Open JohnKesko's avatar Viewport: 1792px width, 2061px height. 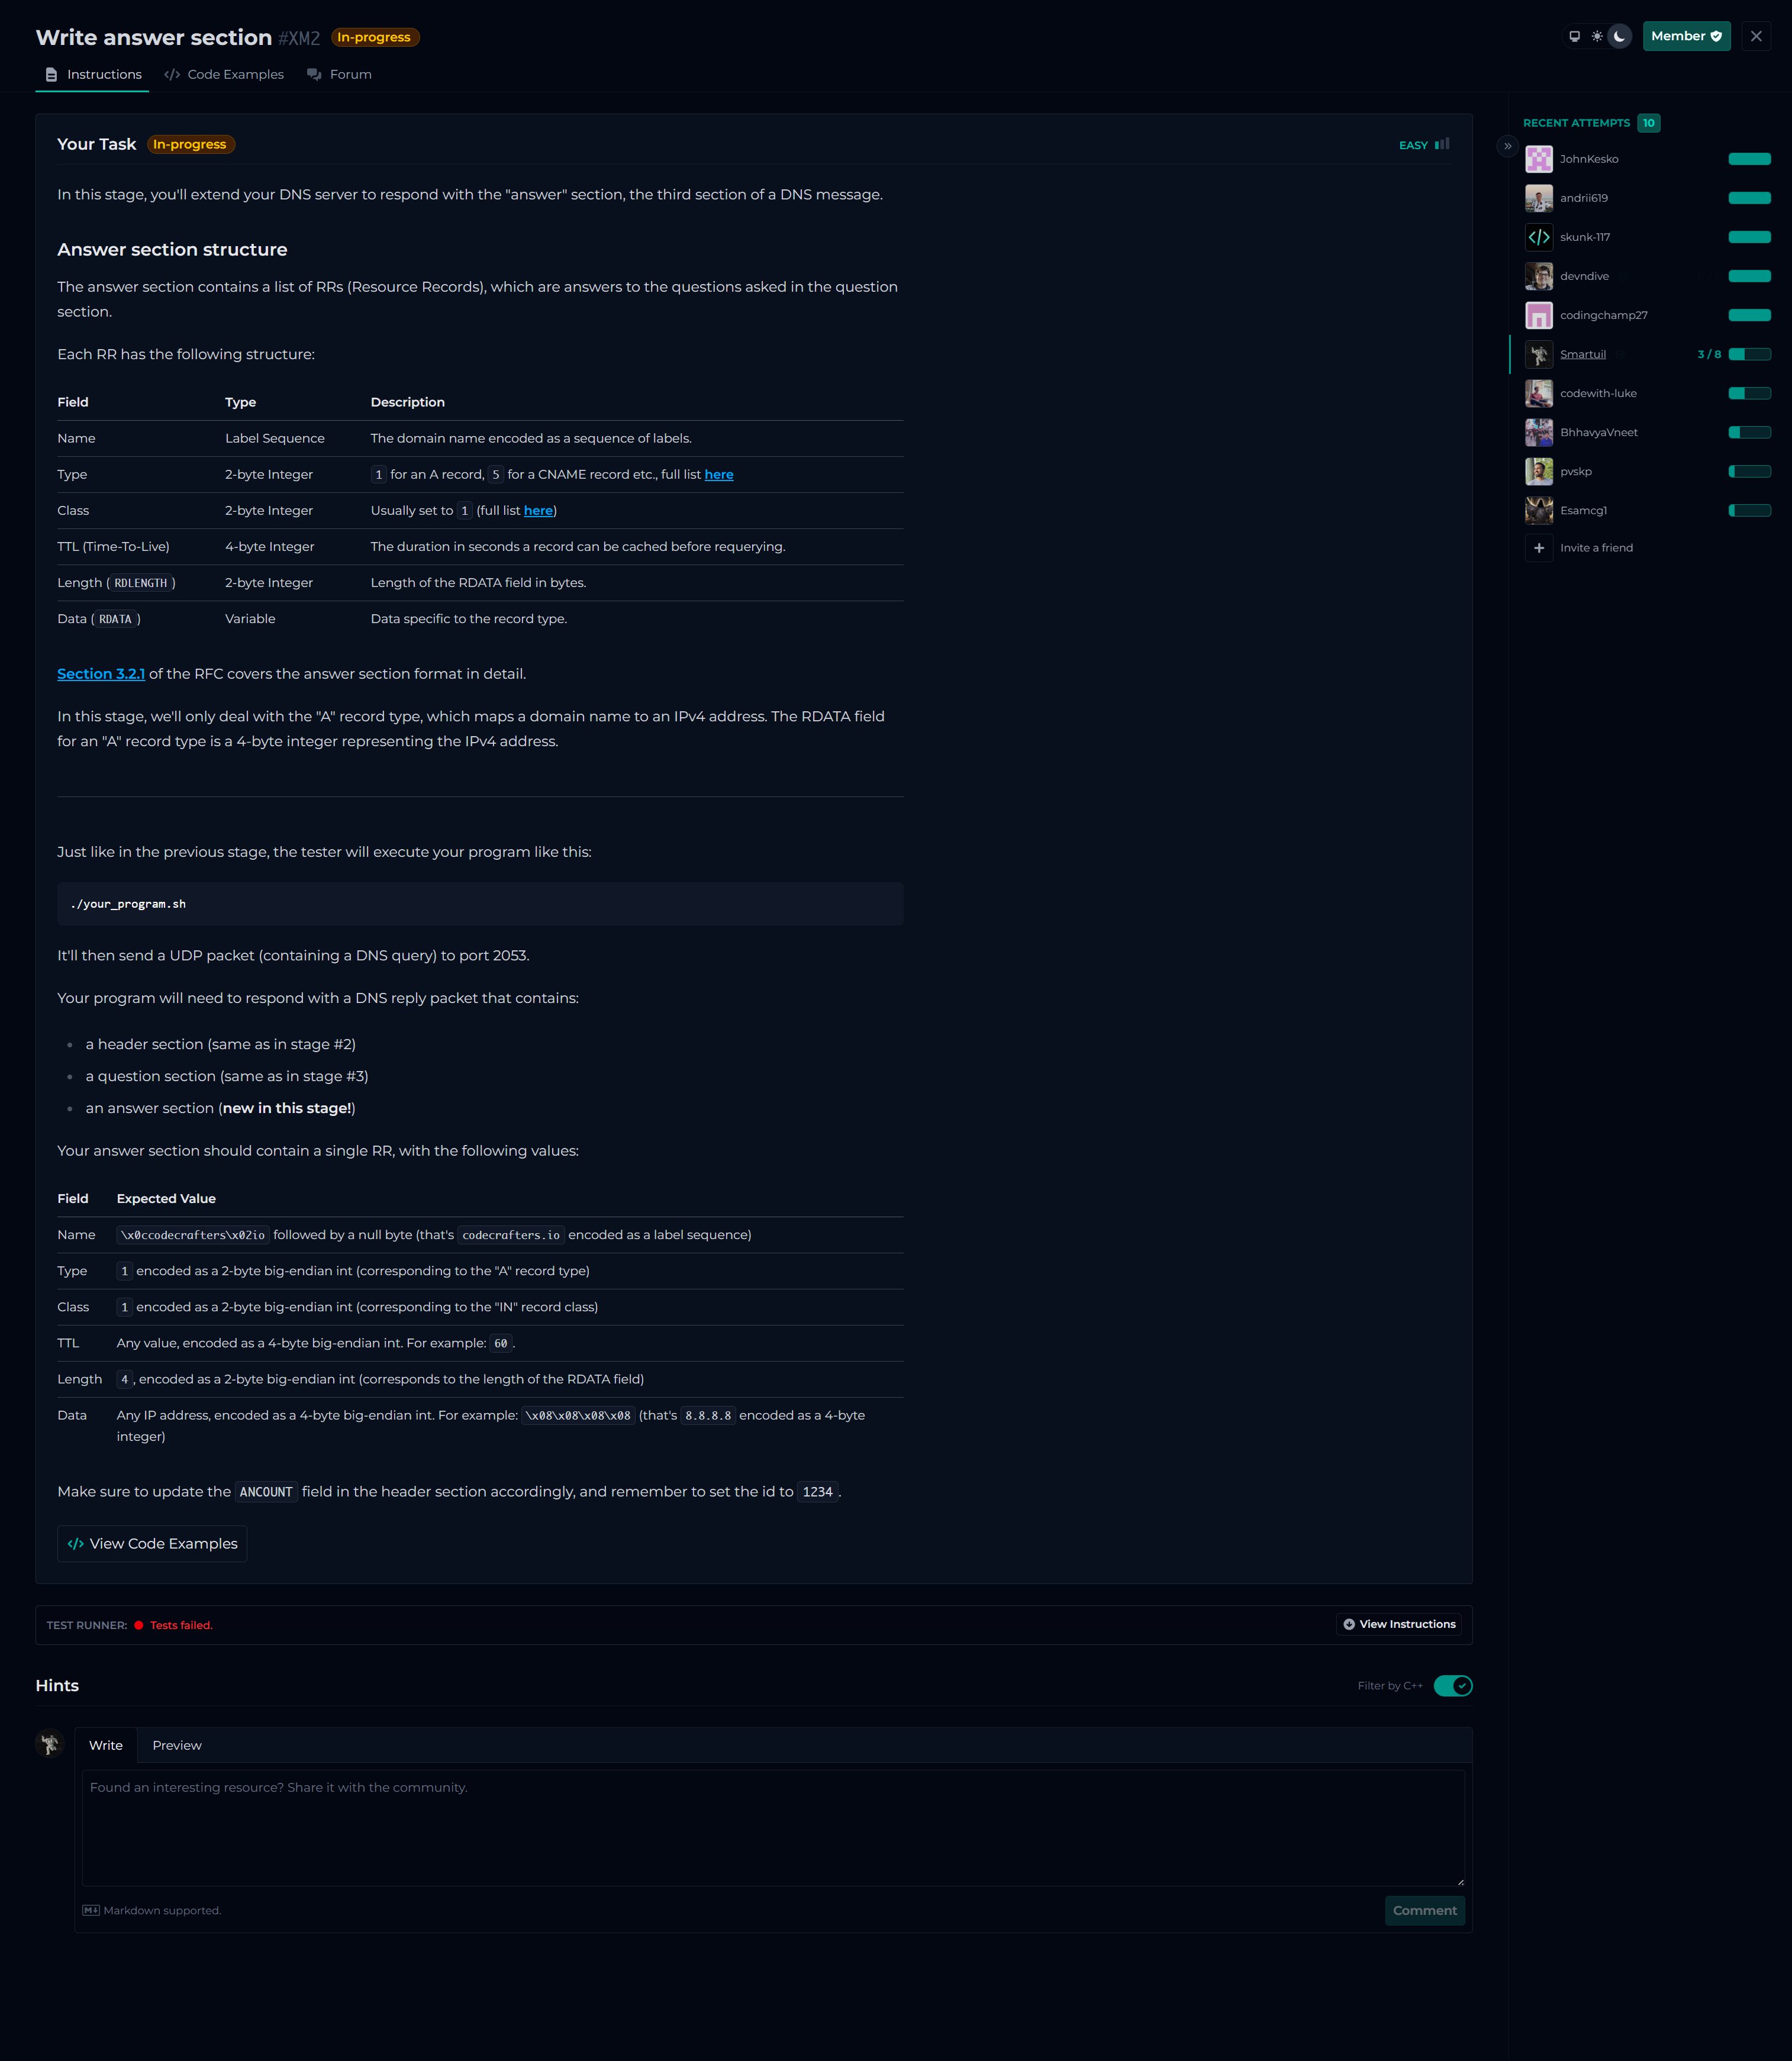click(1538, 159)
